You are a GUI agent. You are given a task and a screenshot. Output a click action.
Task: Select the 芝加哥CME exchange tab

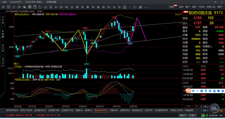(54, 110)
